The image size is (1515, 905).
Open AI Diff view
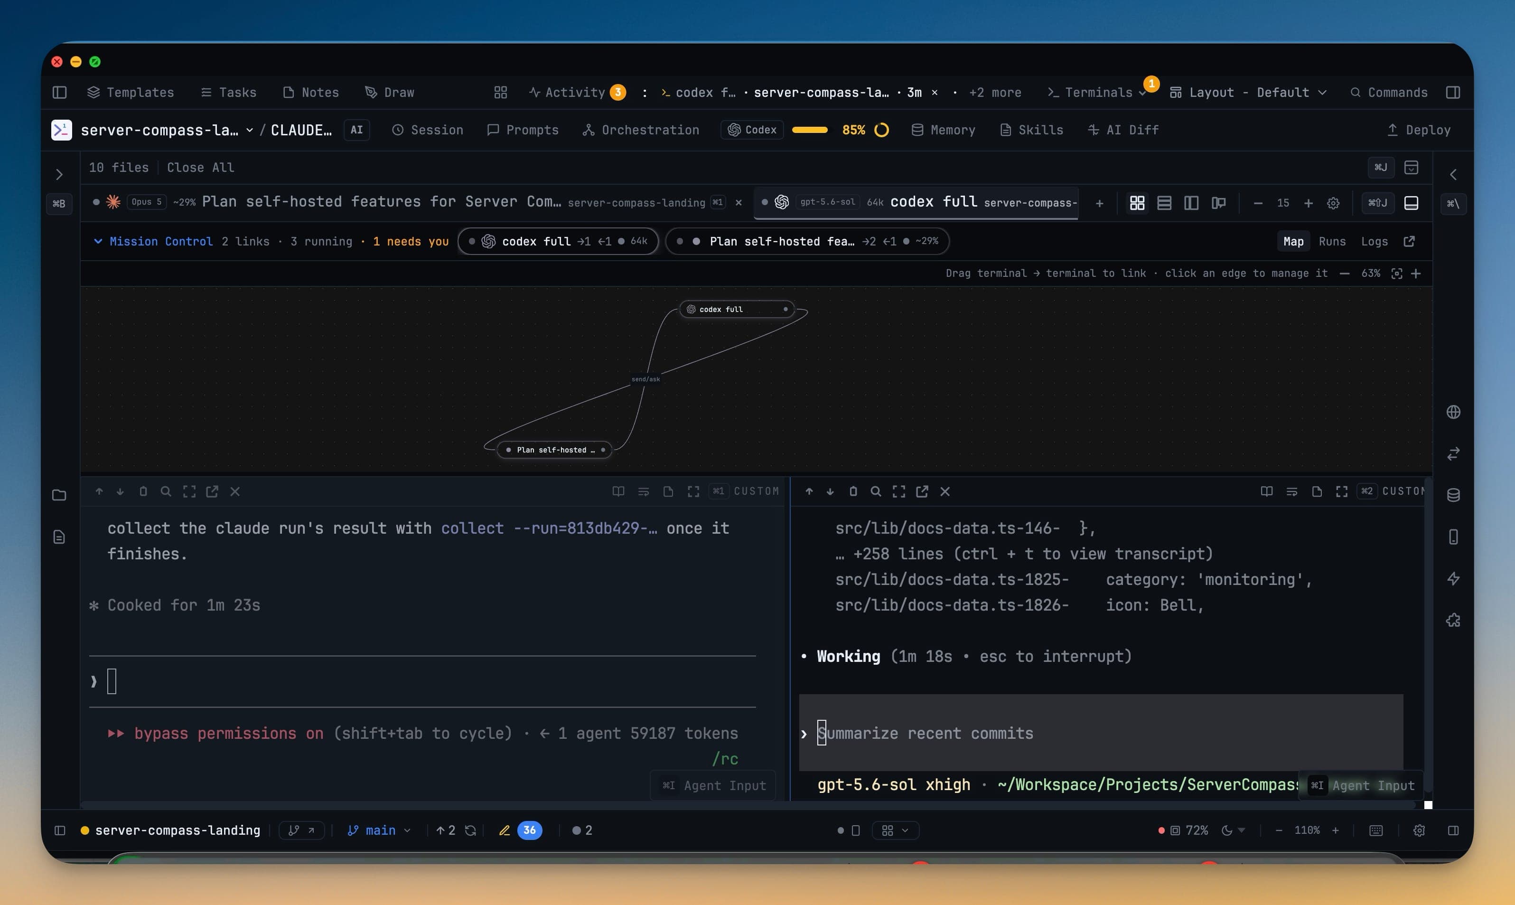tap(1123, 130)
